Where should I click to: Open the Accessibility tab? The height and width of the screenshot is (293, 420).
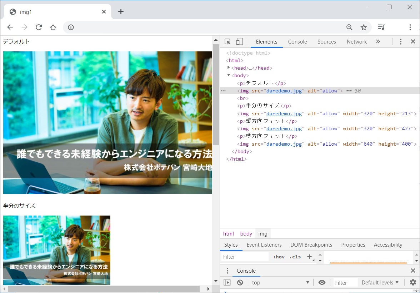pyautogui.click(x=388, y=245)
